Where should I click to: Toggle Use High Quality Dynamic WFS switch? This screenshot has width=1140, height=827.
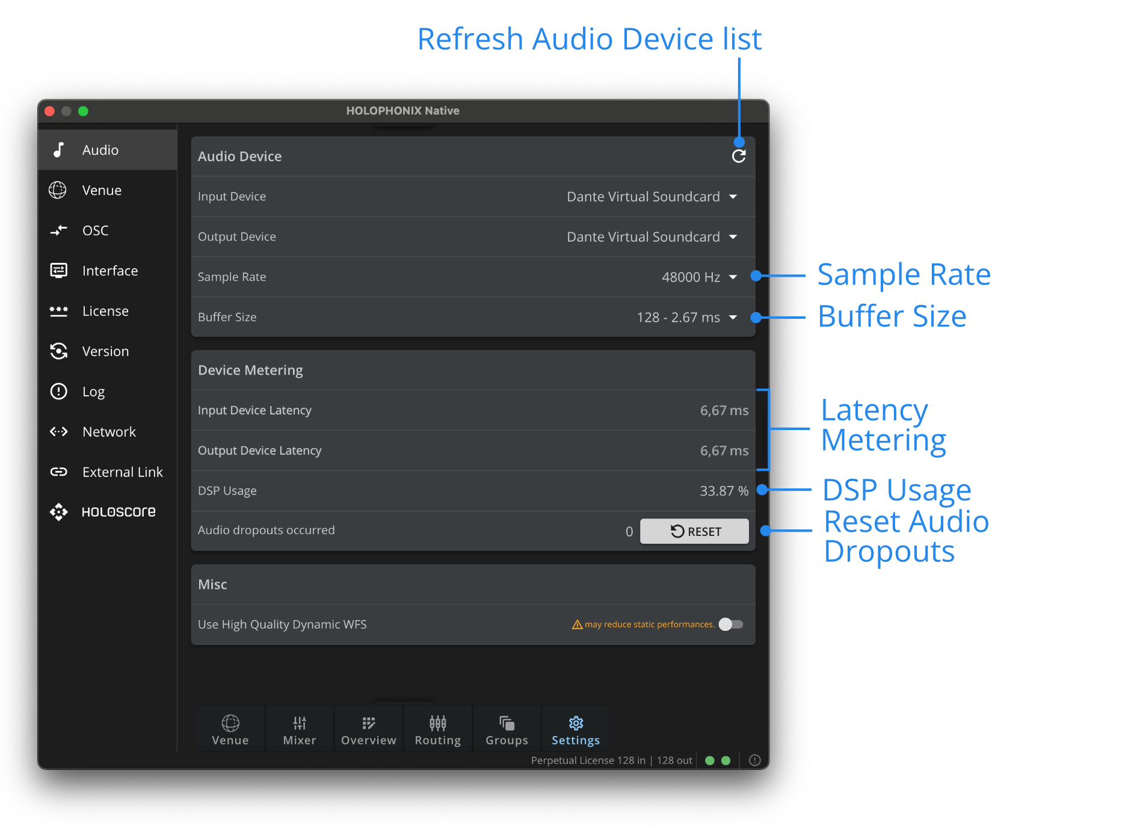click(x=731, y=624)
